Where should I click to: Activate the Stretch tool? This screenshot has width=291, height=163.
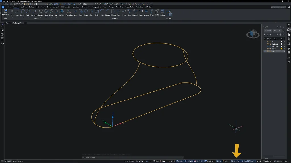(x=113, y=12)
